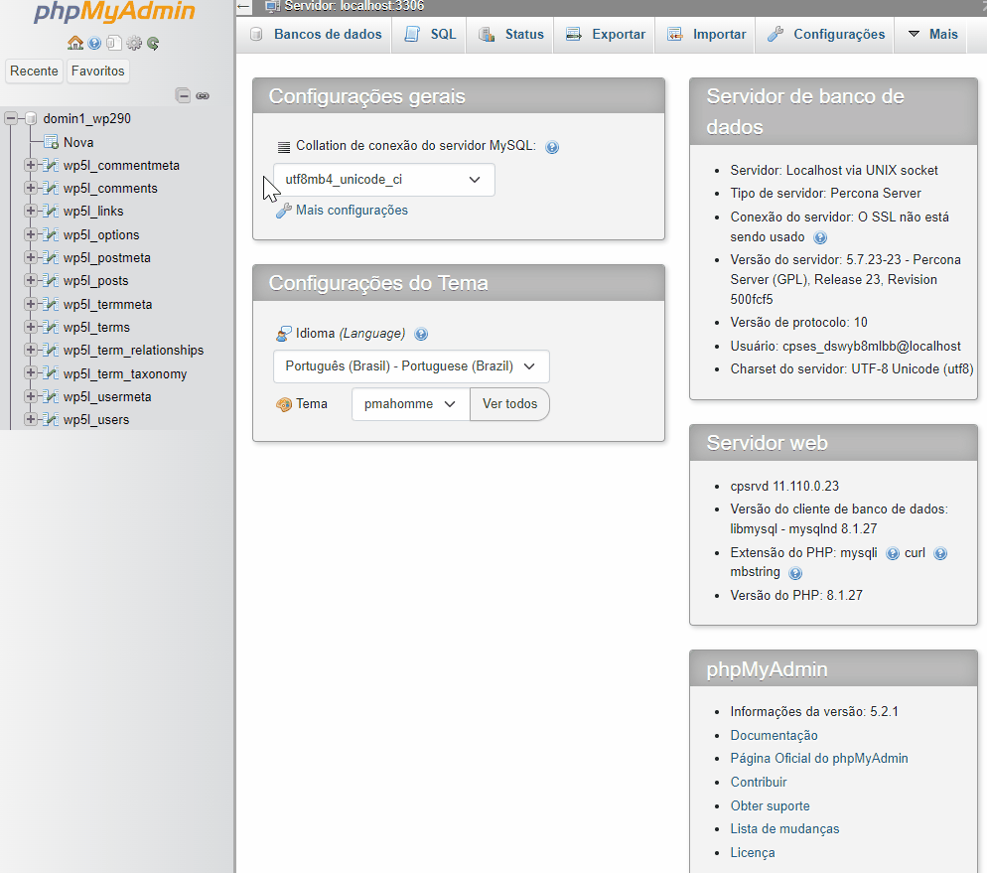Select the domin1_wp290 database name

point(86,118)
